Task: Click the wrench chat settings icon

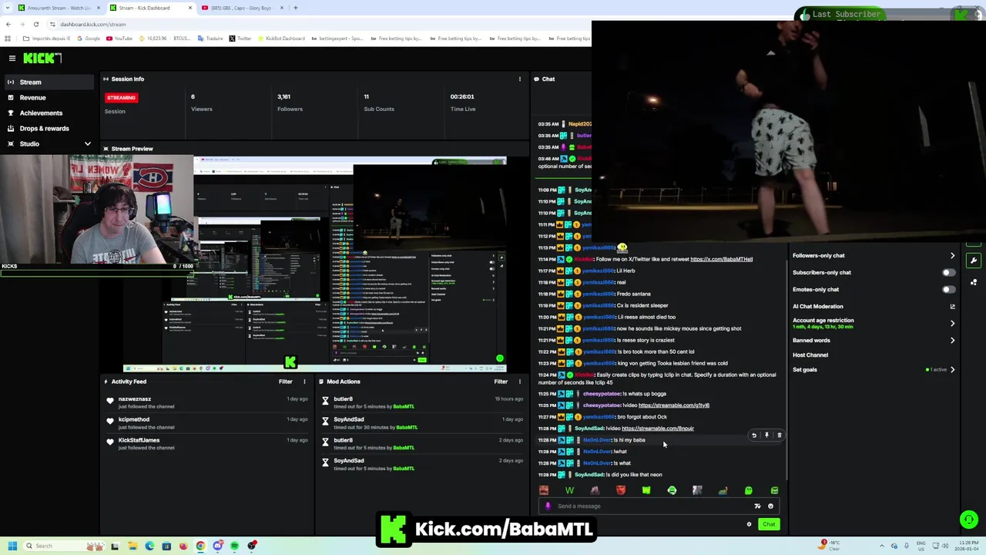Action: (x=974, y=261)
